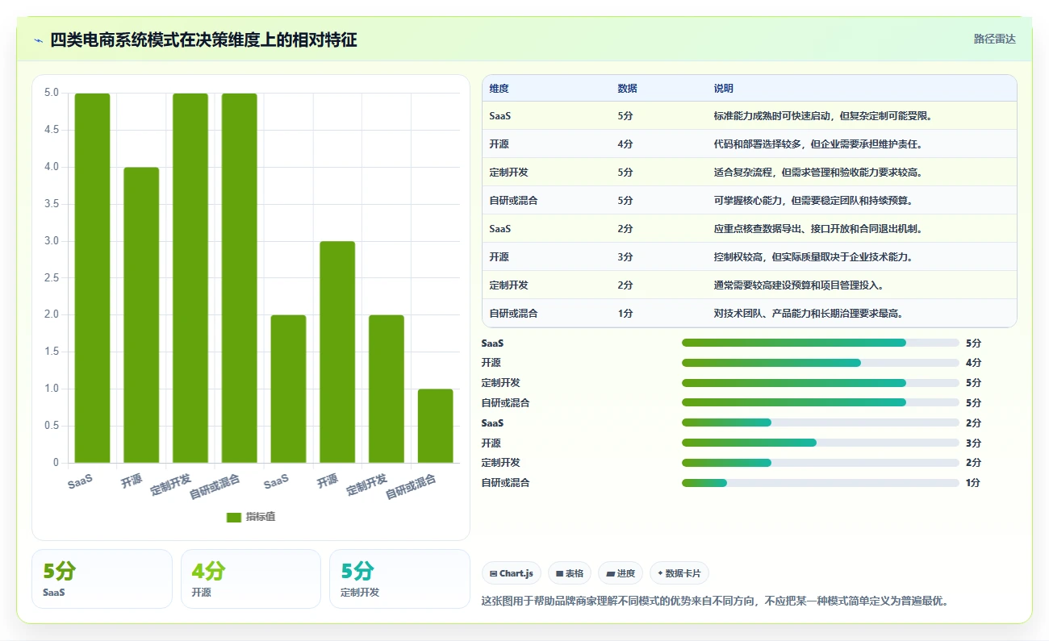Click the 表格 tag pill
Viewport: 1049px width, 641px height.
570,573
